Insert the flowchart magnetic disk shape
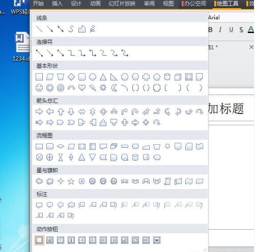Image resolution: width=255 pixels, height=252 pixels. (135, 157)
